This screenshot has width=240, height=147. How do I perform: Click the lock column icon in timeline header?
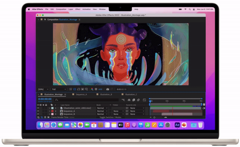[x=46, y=105]
